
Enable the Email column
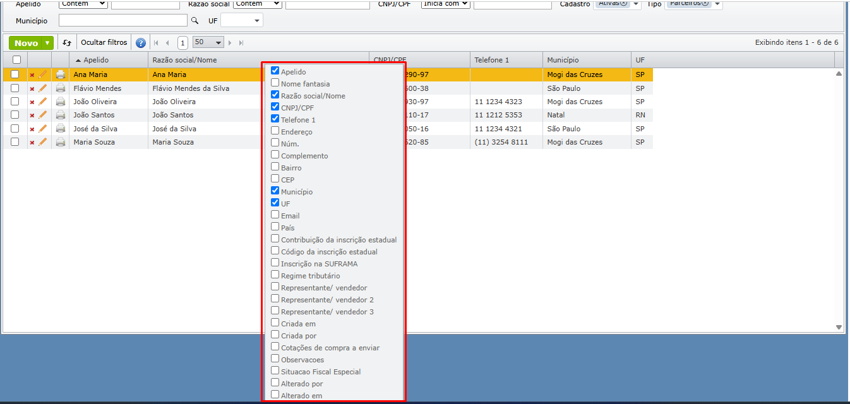(275, 215)
